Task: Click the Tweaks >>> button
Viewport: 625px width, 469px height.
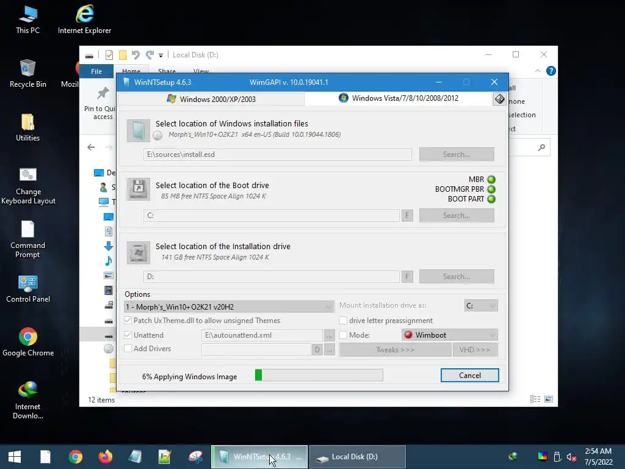Action: 395,350
